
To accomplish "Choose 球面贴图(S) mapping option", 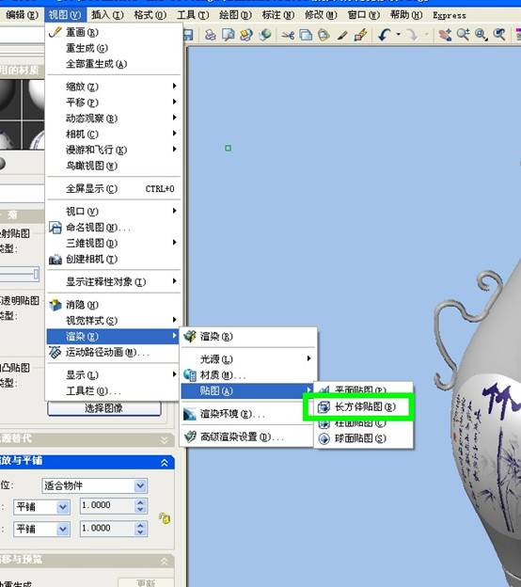I will (363, 438).
